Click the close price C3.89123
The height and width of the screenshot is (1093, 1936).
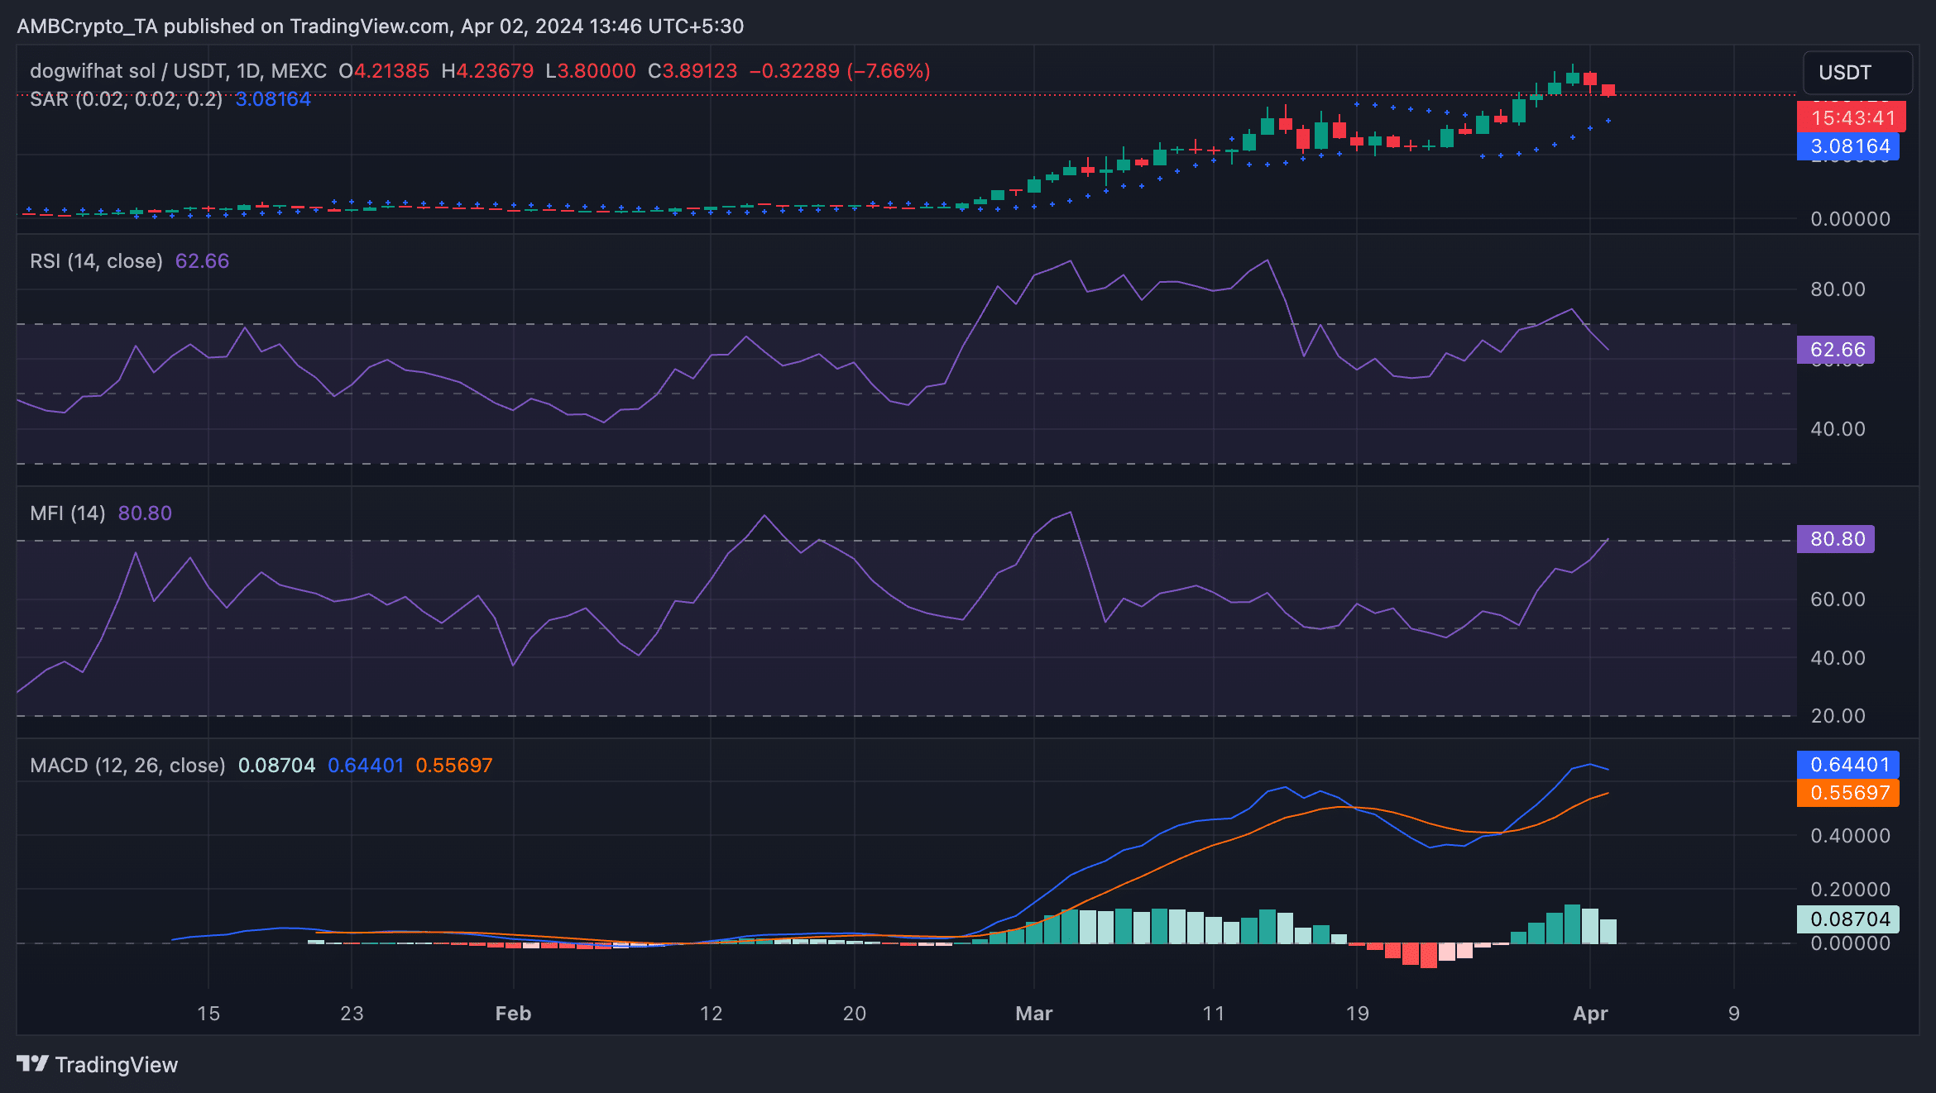click(x=692, y=71)
